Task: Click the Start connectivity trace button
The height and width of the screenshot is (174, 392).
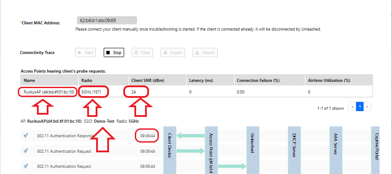Action: pos(85,53)
